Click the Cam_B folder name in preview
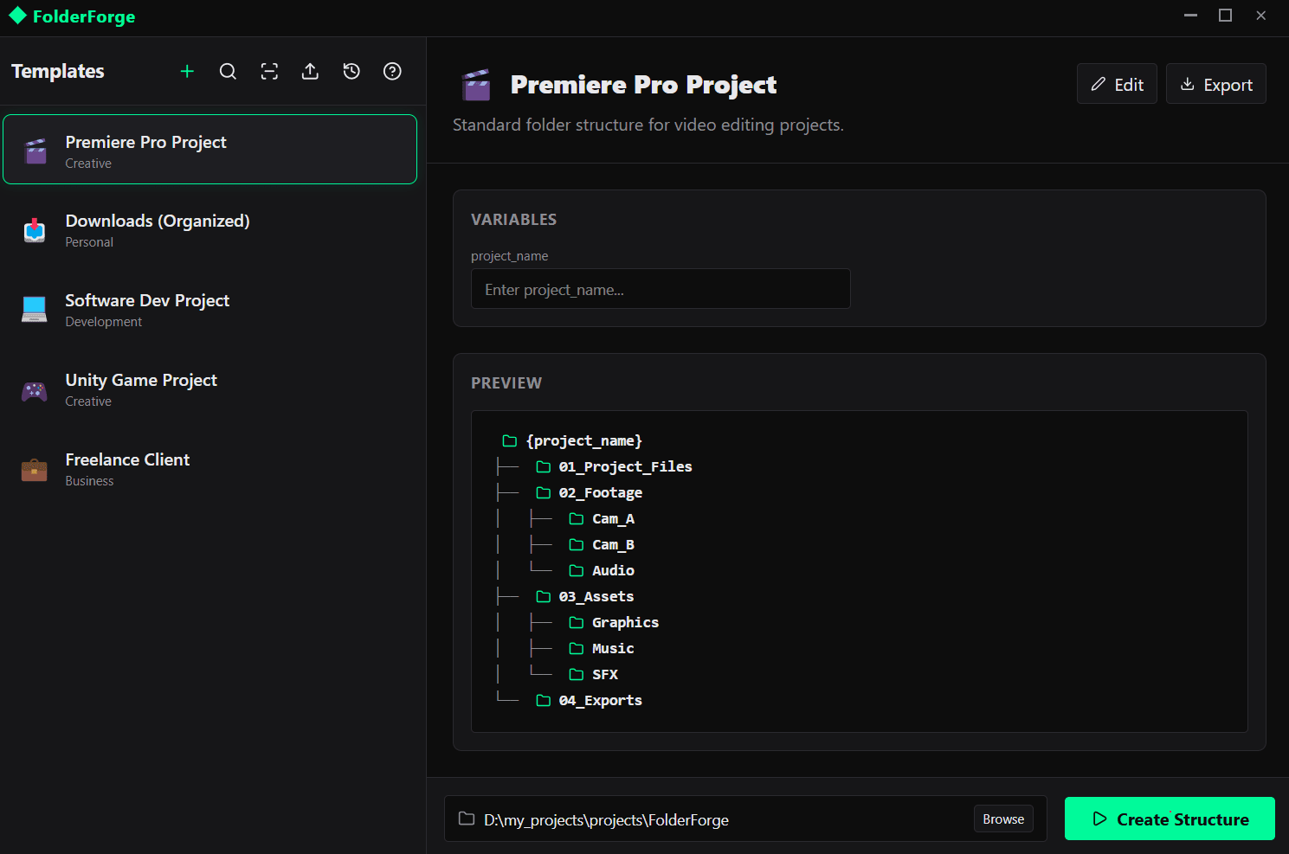This screenshot has height=854, width=1289. [613, 545]
